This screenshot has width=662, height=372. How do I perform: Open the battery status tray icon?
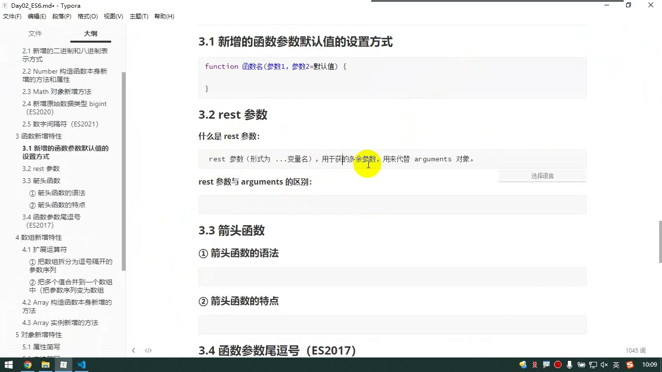coord(581,365)
